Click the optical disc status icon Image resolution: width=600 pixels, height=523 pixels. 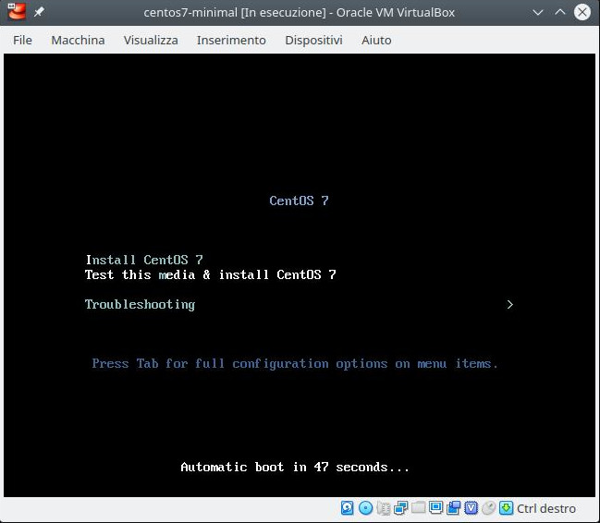365,508
